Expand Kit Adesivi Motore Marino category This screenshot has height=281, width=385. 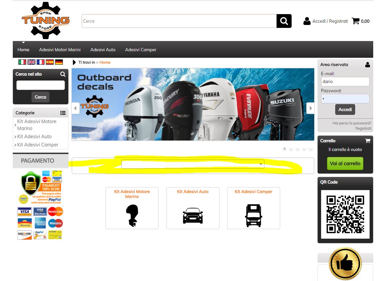coord(15,125)
